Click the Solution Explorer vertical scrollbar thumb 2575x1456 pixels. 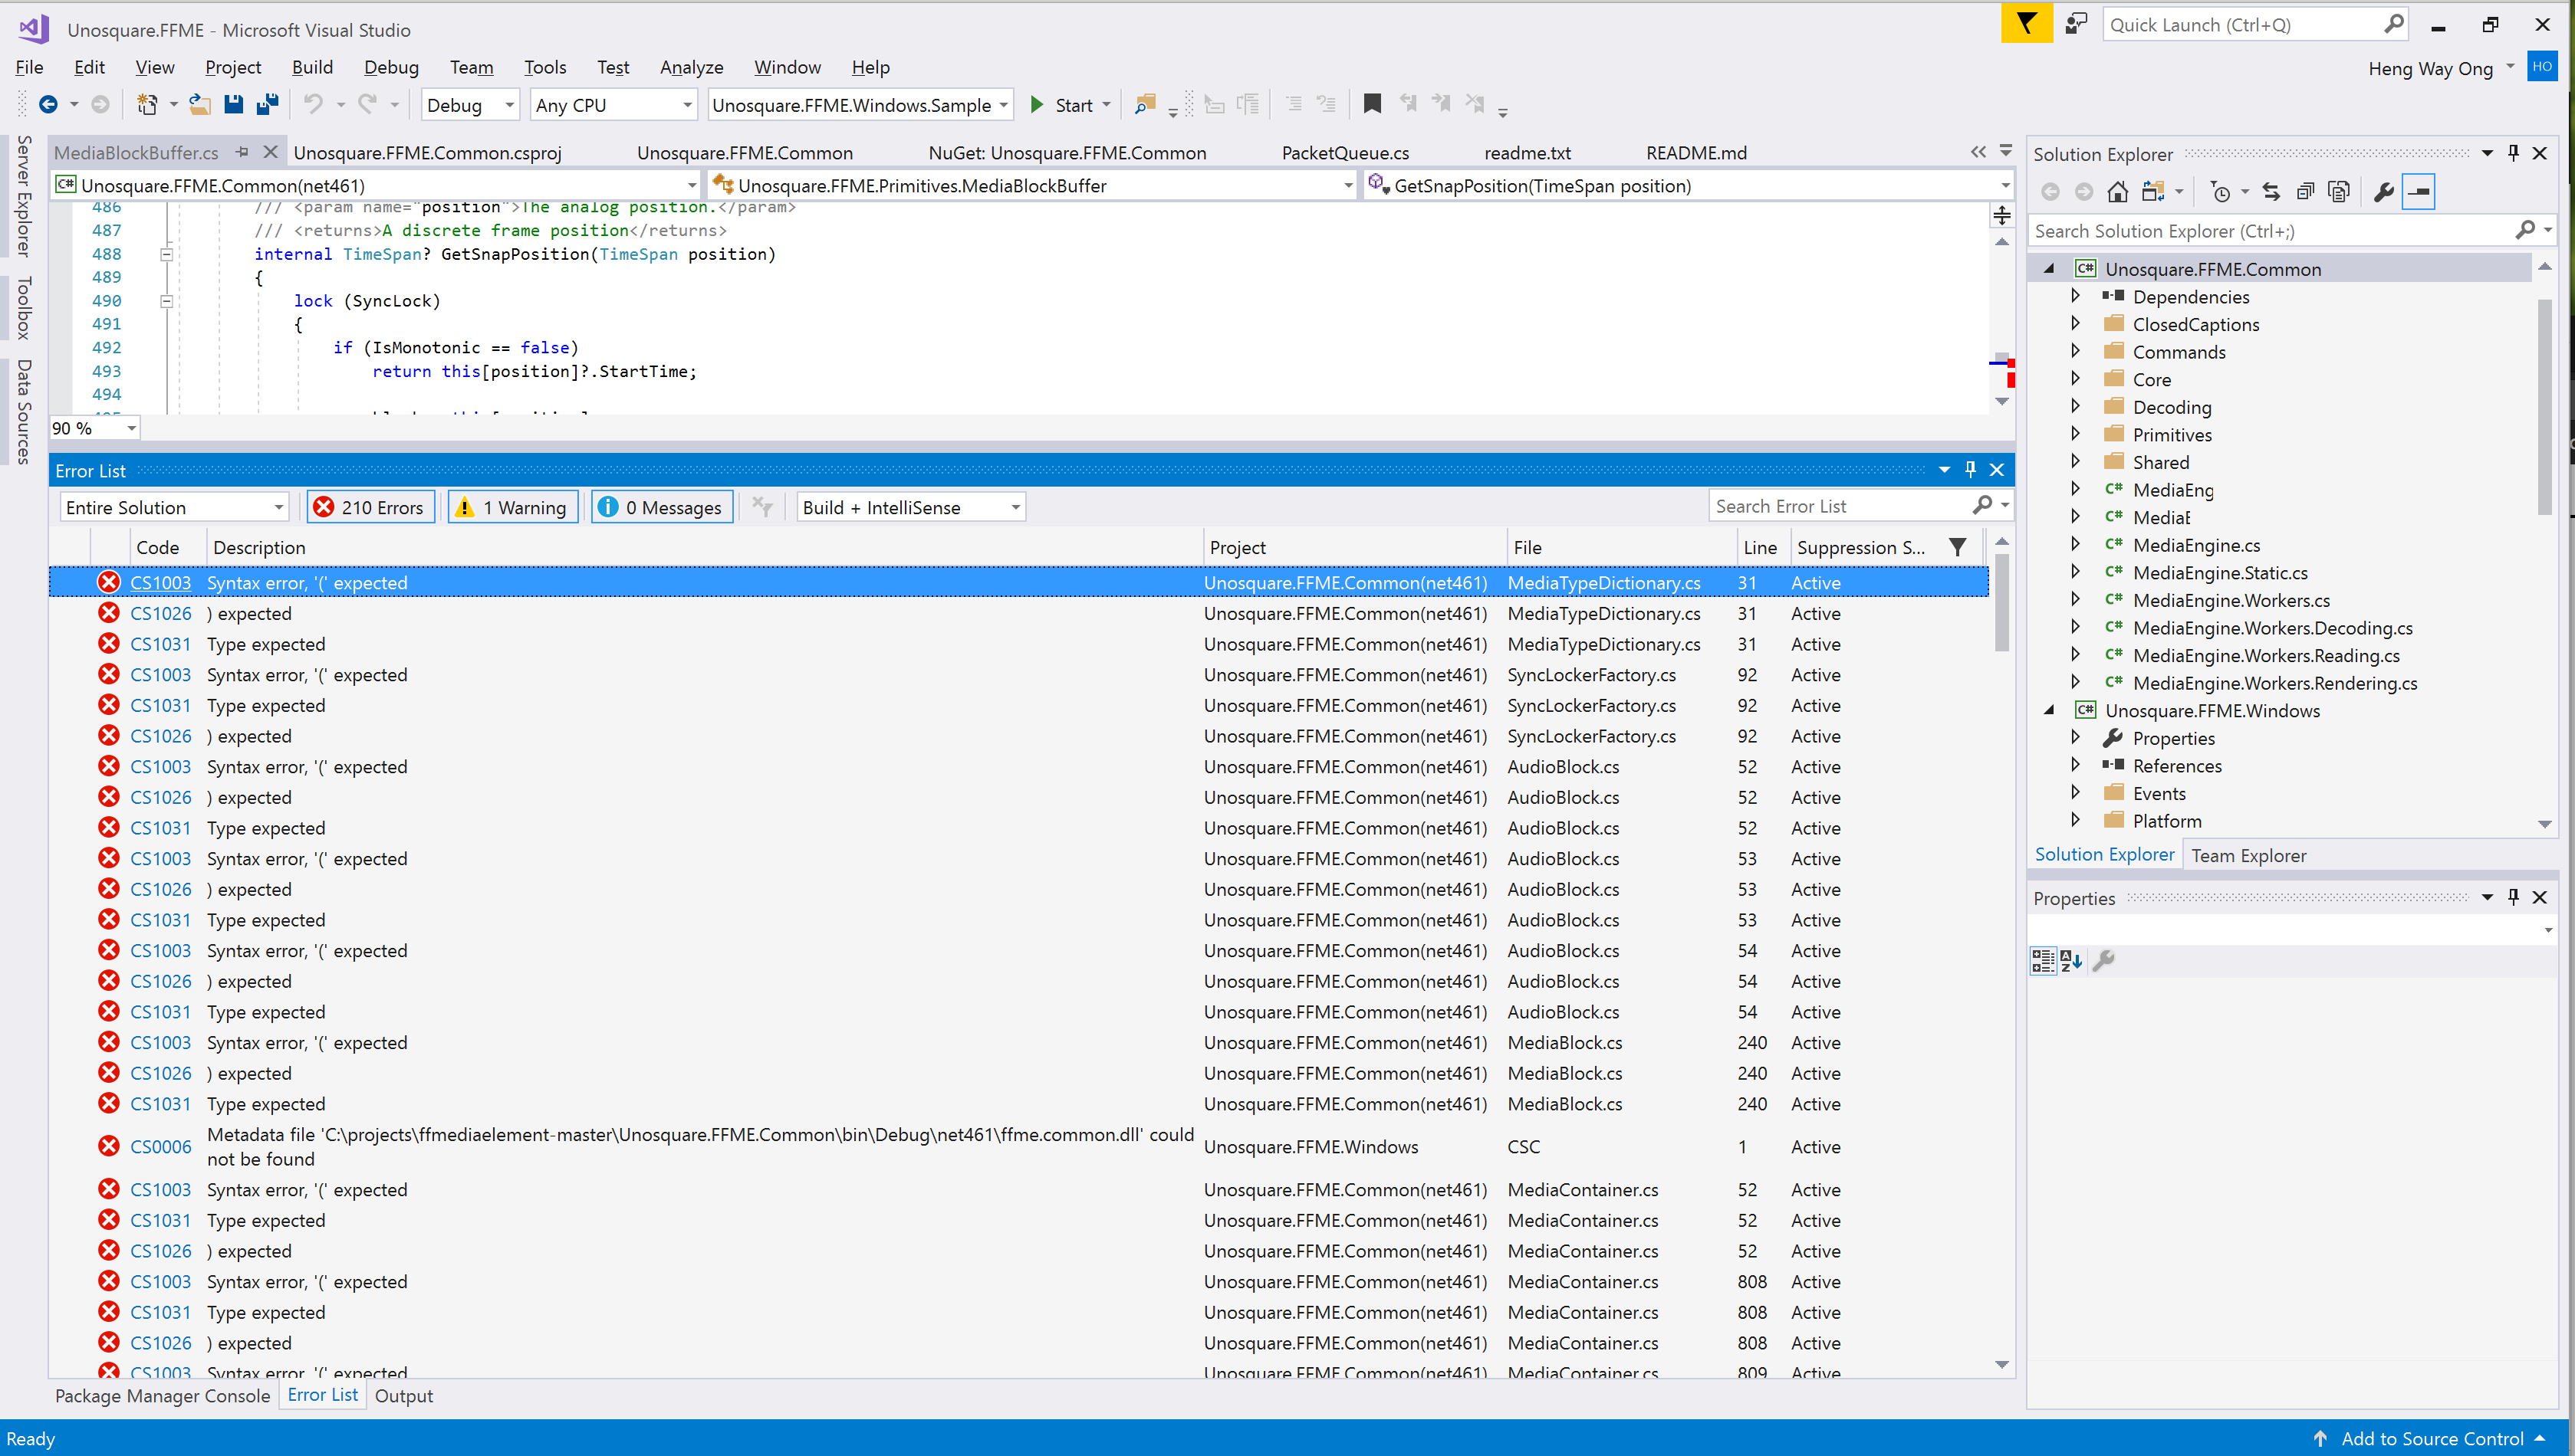coord(2545,405)
